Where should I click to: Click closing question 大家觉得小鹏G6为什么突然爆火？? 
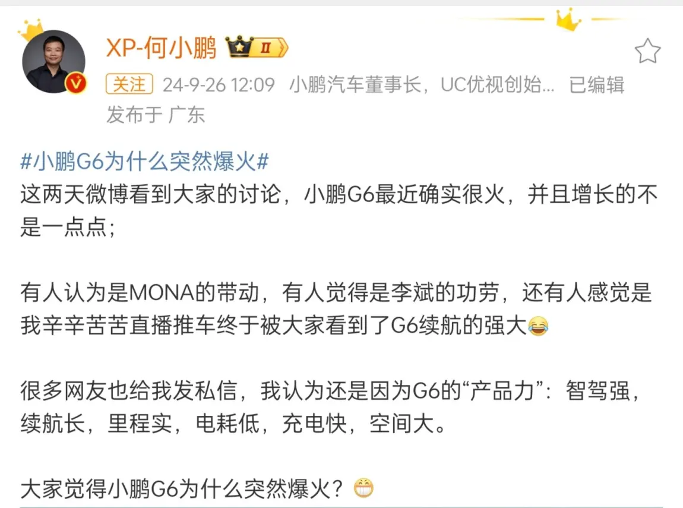pyautogui.click(x=182, y=489)
